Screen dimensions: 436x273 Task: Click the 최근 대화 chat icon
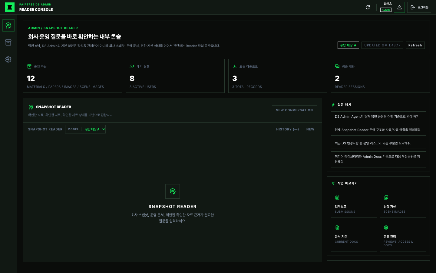click(337, 66)
